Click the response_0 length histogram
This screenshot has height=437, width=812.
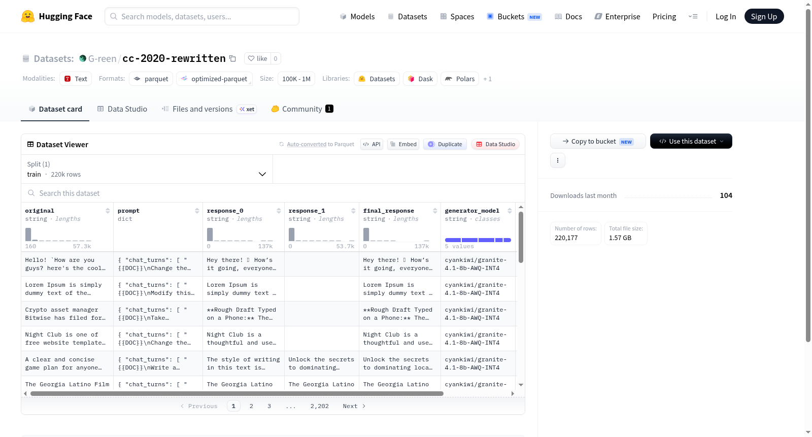240,234
